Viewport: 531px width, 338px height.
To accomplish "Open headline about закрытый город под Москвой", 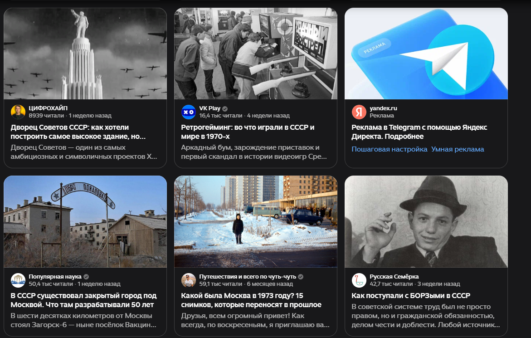I will tap(83, 300).
